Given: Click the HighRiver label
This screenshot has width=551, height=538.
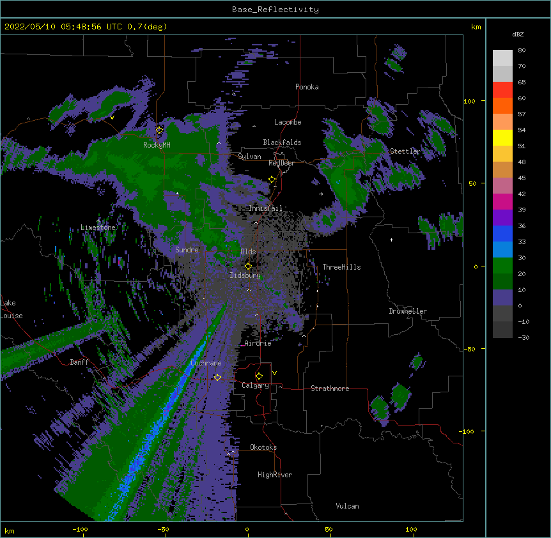Looking at the screenshot, I should coord(275,475).
